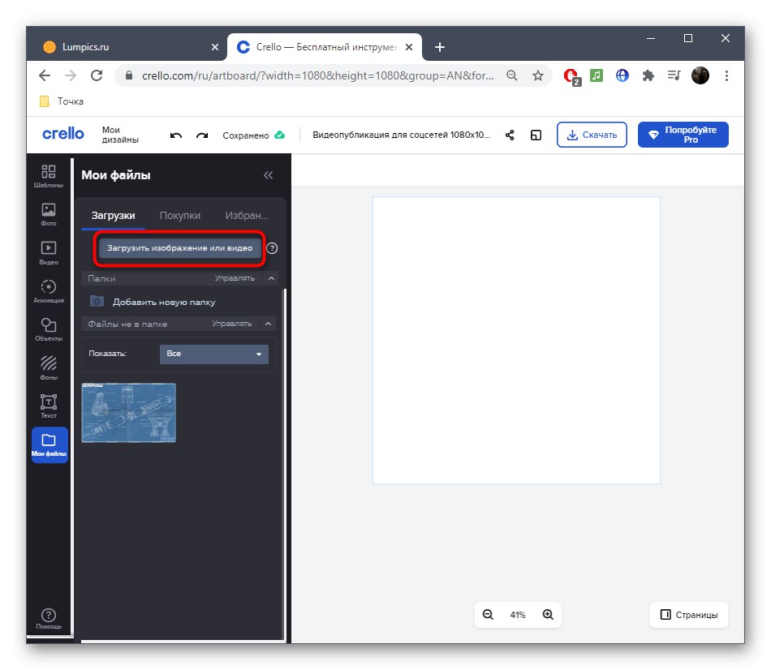Open a new browser tab

pos(440,47)
